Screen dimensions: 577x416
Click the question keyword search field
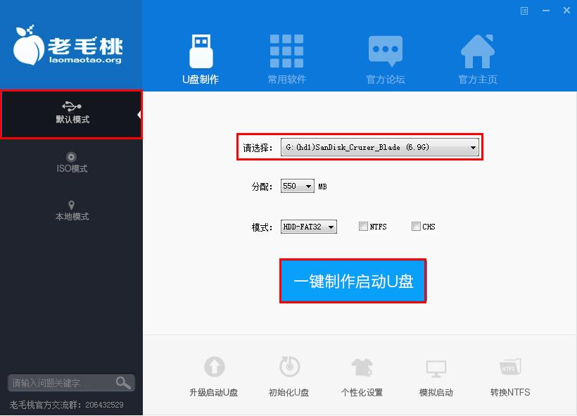(x=61, y=383)
